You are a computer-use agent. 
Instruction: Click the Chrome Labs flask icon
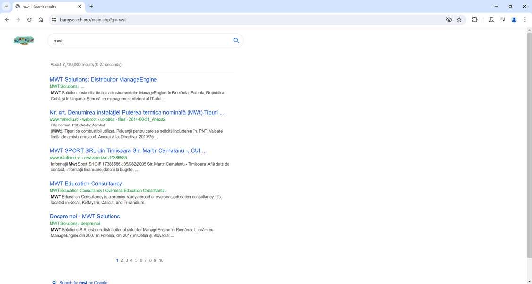[x=491, y=20]
